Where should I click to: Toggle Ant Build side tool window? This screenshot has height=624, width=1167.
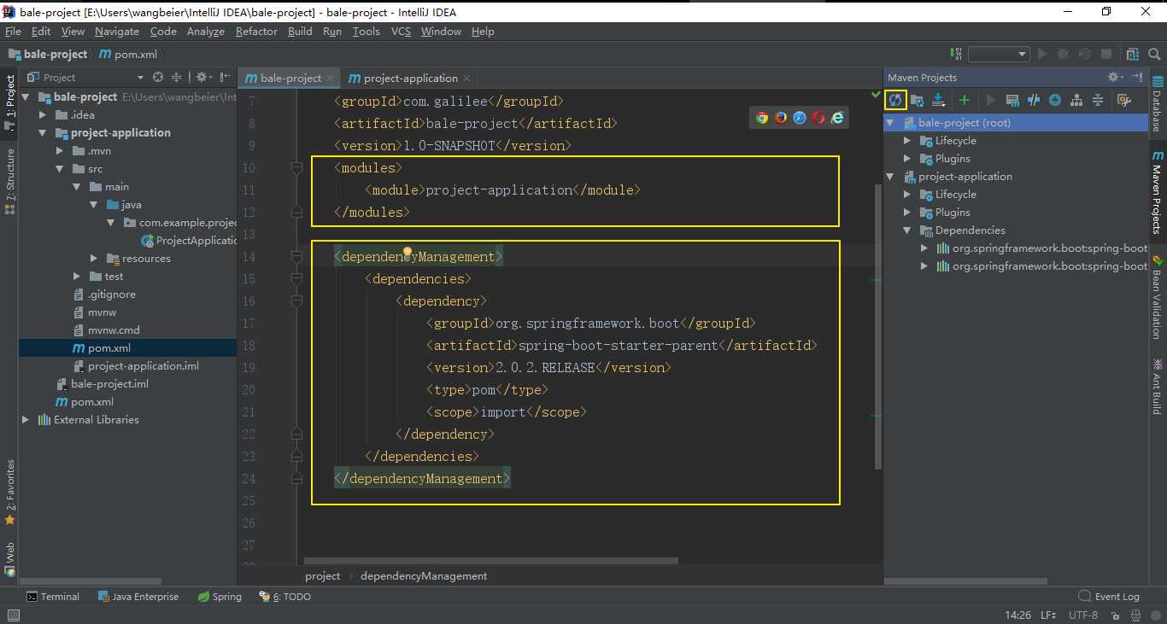(x=1158, y=386)
